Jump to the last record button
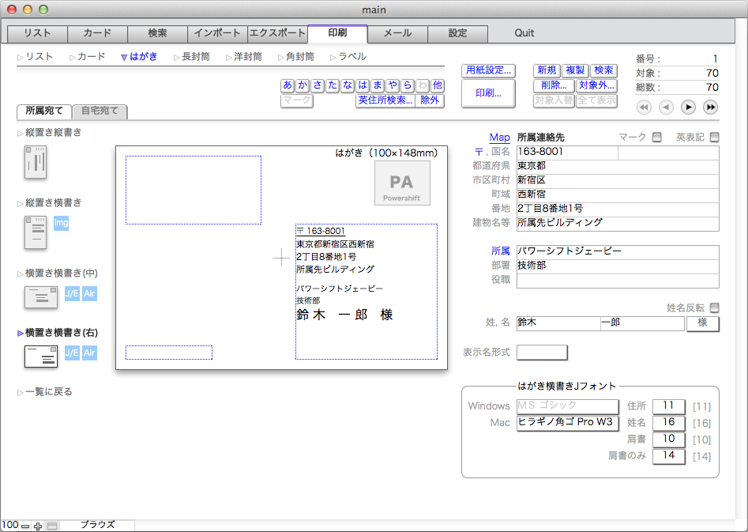The image size is (748, 532). pos(711,107)
